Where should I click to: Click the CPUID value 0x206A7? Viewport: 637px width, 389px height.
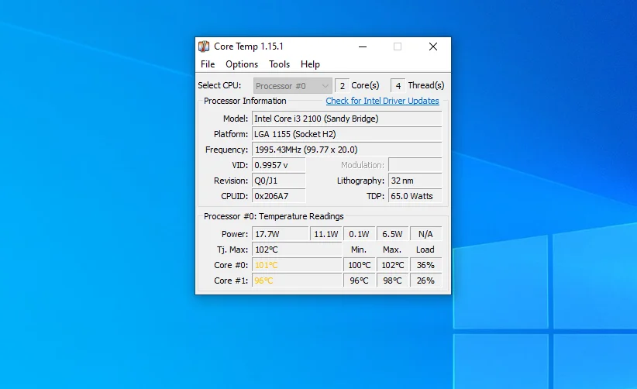[x=279, y=196]
